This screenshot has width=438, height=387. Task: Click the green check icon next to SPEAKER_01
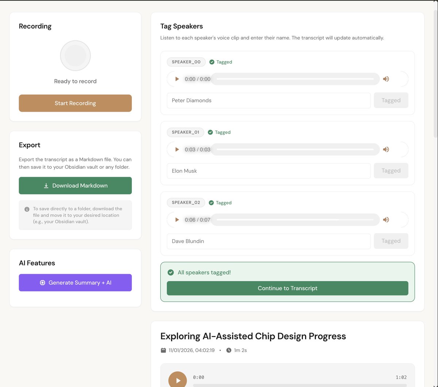(x=210, y=132)
